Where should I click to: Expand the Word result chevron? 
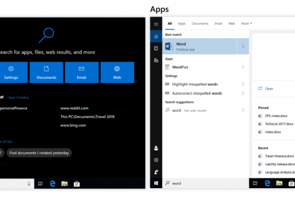(243, 47)
